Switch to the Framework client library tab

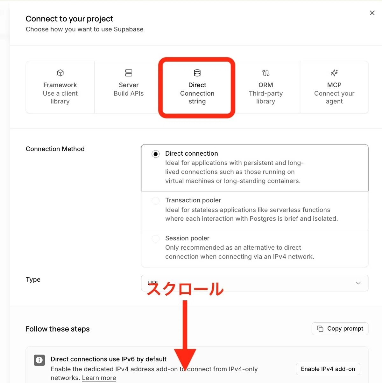pyautogui.click(x=60, y=87)
